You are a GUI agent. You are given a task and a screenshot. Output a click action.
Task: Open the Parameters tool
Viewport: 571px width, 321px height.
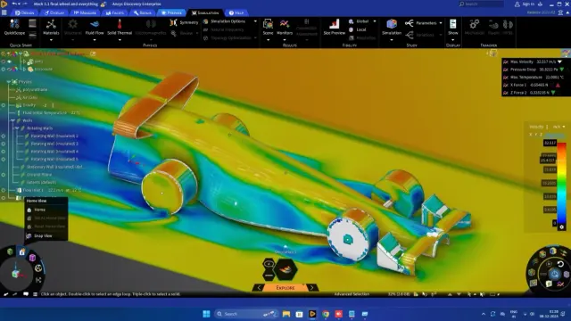(x=420, y=23)
